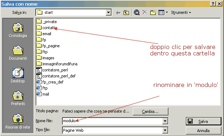
Task: Open the Strumenti menu
Action: point(181,12)
